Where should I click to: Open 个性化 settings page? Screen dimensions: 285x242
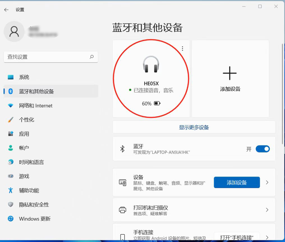point(26,120)
